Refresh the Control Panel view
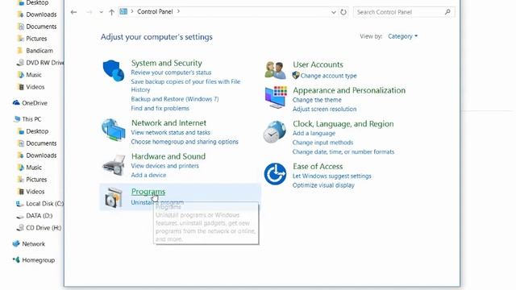 coord(343,12)
